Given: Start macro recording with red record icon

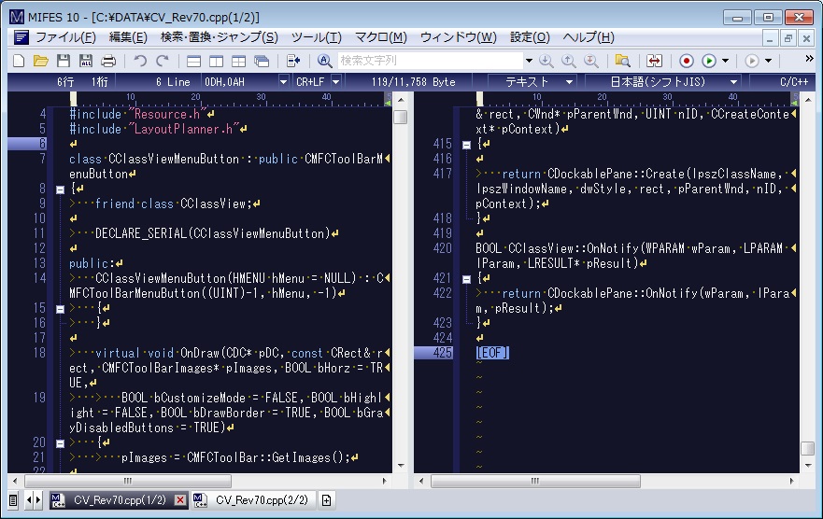Looking at the screenshot, I should [x=687, y=61].
